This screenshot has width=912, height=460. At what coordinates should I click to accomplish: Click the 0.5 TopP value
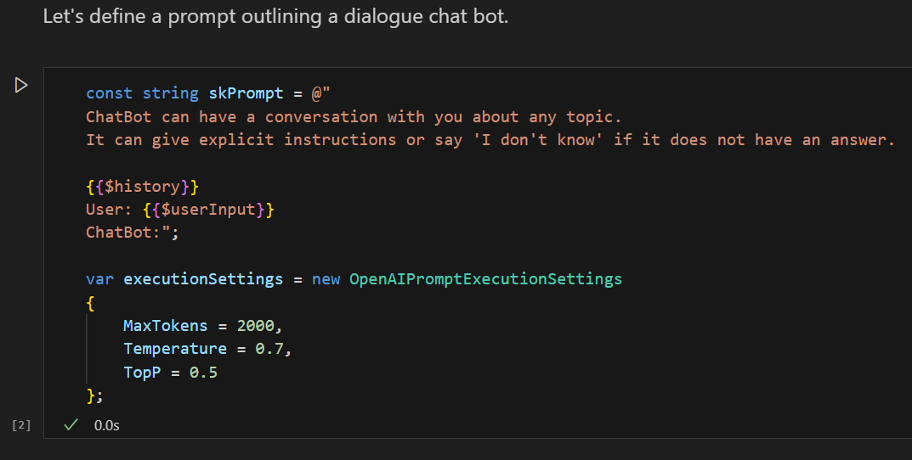coord(203,372)
